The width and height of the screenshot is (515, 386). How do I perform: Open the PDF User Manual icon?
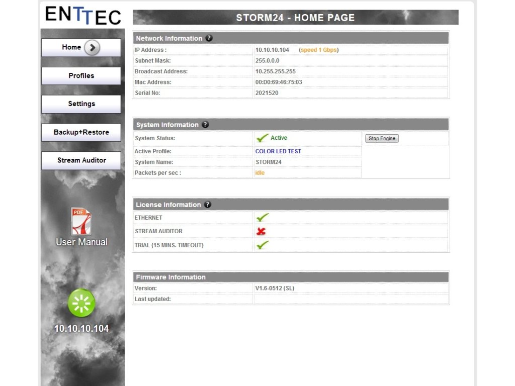81,221
